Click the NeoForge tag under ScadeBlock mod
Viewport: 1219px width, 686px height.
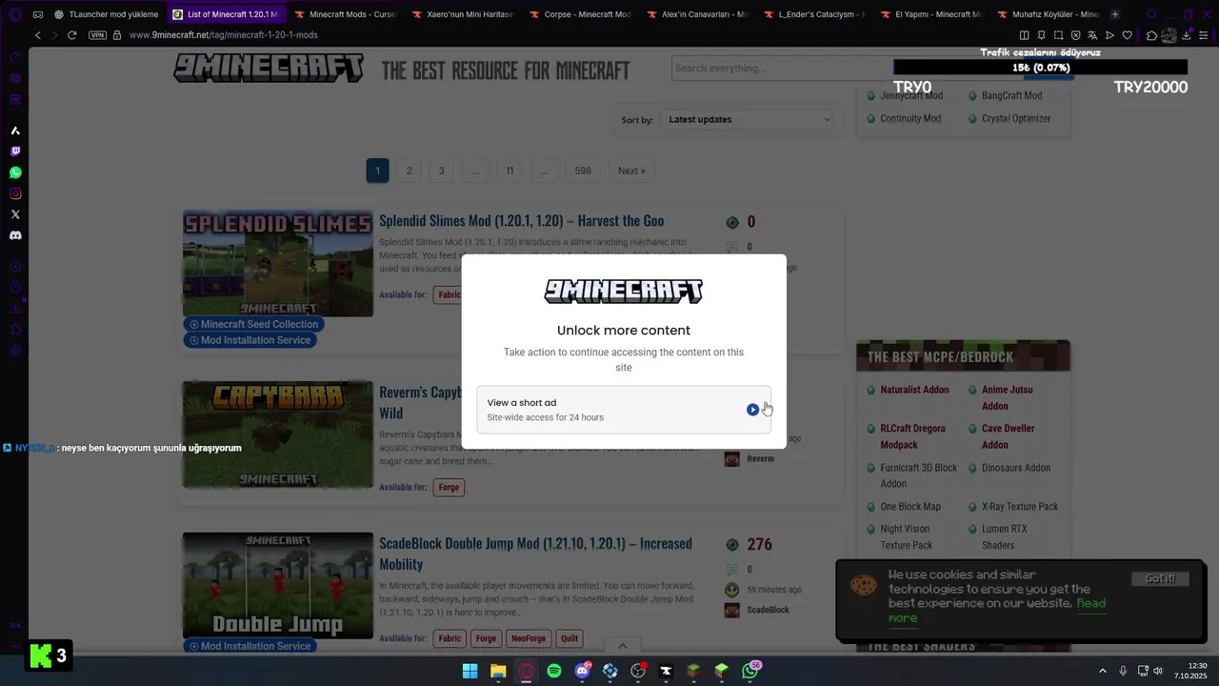click(529, 638)
